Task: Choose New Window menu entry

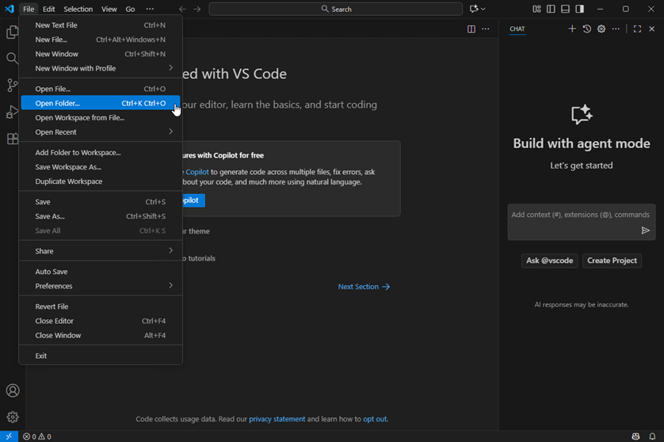Action: pos(101,54)
